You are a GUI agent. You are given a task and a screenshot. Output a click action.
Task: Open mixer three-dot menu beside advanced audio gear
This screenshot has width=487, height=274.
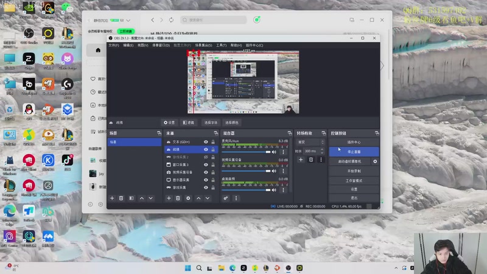[x=236, y=198]
